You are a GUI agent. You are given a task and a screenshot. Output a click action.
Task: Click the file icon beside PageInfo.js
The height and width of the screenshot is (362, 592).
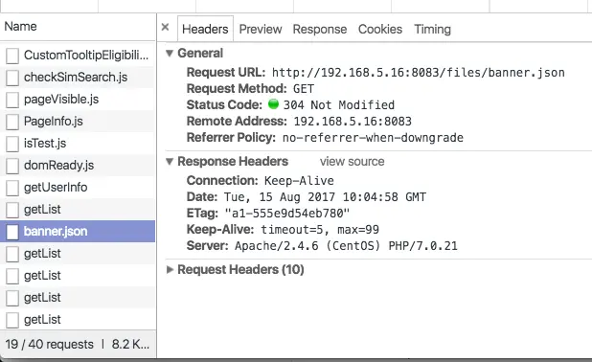coord(12,122)
